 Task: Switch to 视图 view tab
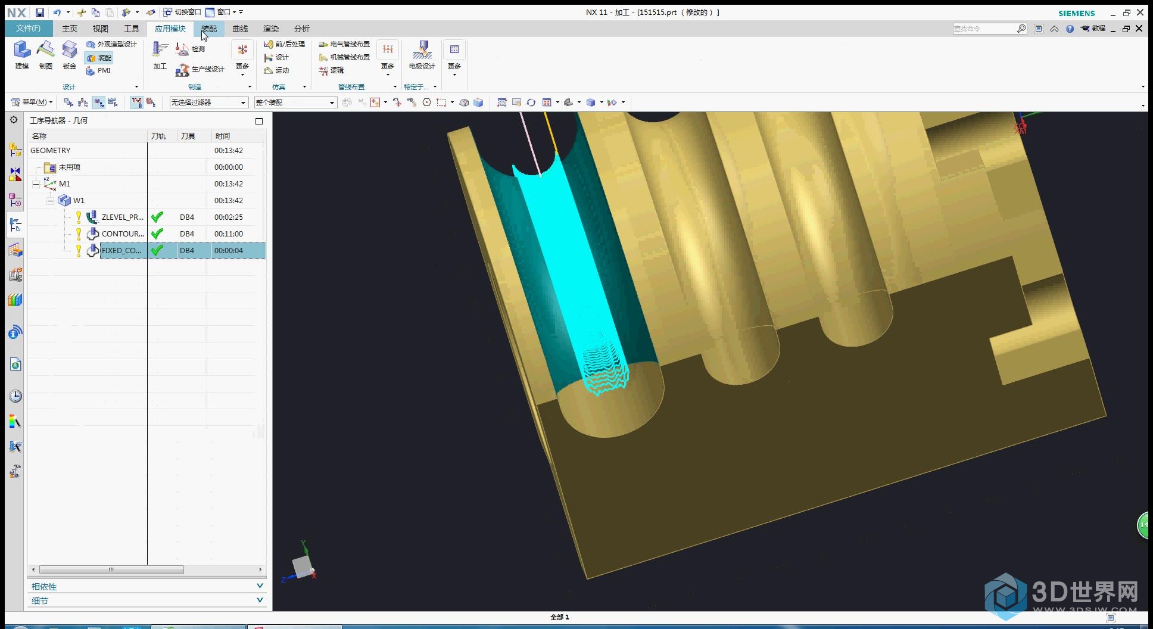point(101,29)
